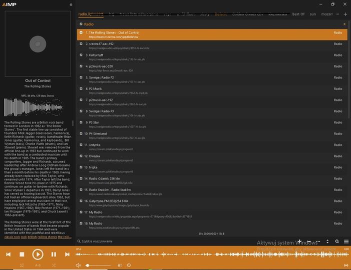This screenshot has width=351, height=270.
Task: Select the Jedynka station
Action: (x=212, y=147)
